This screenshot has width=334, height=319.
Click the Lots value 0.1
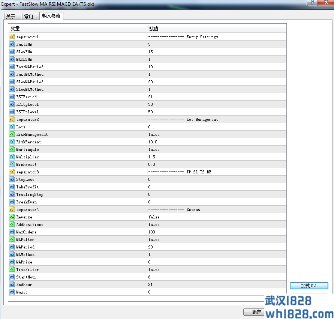tap(151, 127)
